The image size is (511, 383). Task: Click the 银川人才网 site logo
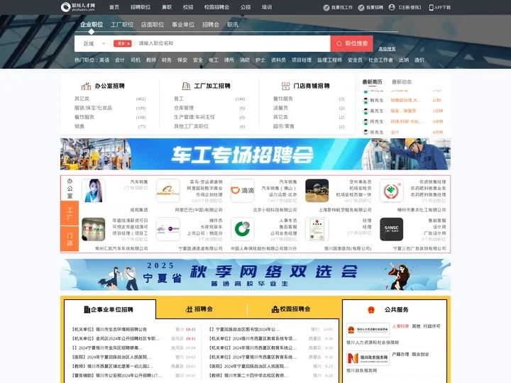77,7
